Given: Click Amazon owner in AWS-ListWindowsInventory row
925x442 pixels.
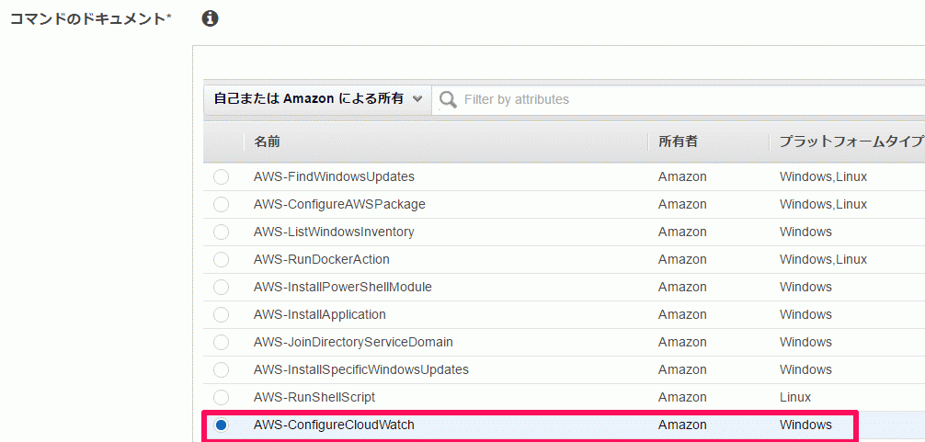Looking at the screenshot, I should pyautogui.click(x=682, y=232).
